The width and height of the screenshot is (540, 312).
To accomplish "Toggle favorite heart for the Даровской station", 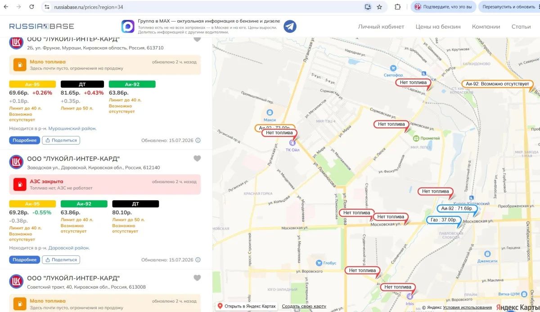I will tap(197, 158).
